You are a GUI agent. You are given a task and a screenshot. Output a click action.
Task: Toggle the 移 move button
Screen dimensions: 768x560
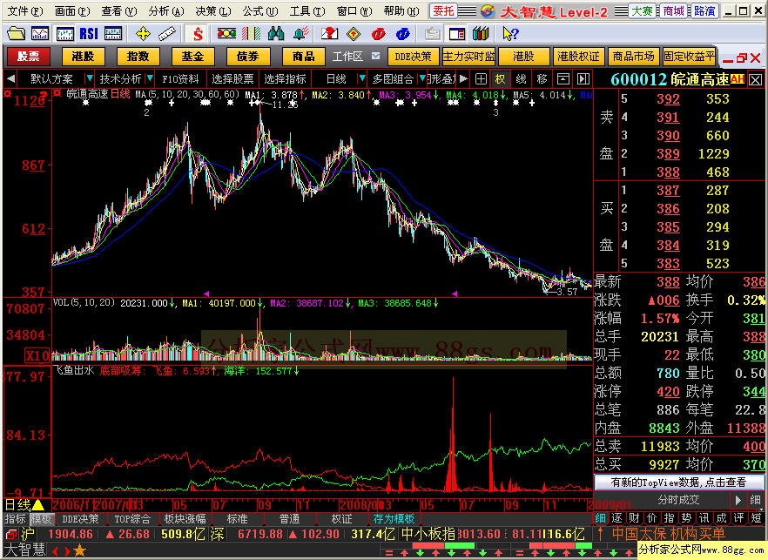point(542,79)
